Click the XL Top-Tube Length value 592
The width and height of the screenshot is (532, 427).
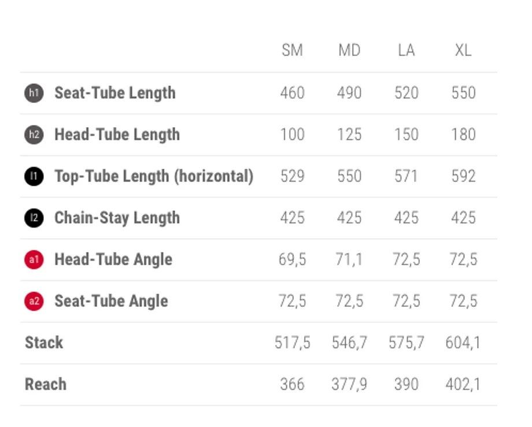point(463,176)
